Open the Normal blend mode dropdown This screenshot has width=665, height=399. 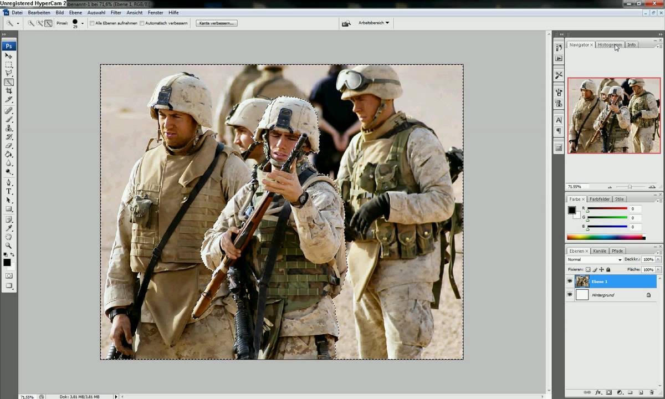(594, 259)
